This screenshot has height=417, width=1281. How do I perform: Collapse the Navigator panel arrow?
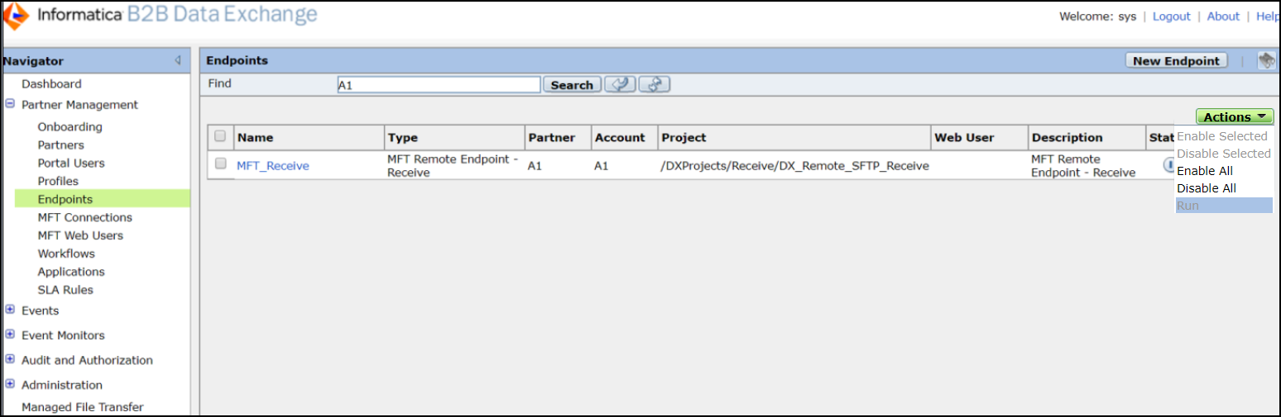(178, 60)
